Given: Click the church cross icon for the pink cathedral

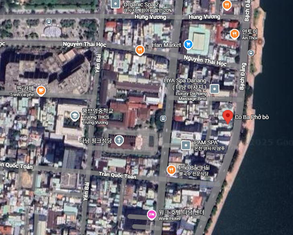Looking at the screenshot, I should [119, 140].
